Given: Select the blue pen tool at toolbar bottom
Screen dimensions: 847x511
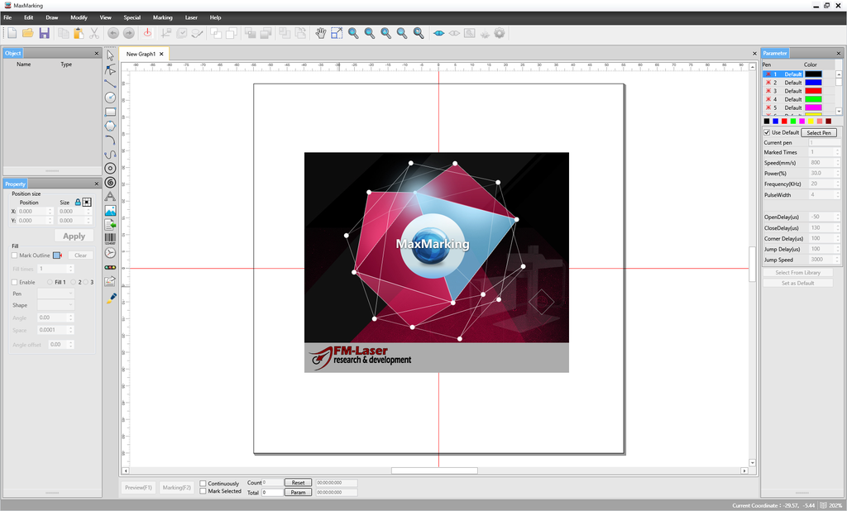Looking at the screenshot, I should point(112,298).
